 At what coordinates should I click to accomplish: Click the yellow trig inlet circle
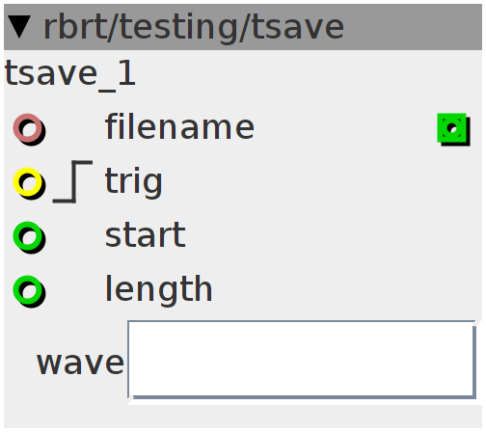pos(29,183)
